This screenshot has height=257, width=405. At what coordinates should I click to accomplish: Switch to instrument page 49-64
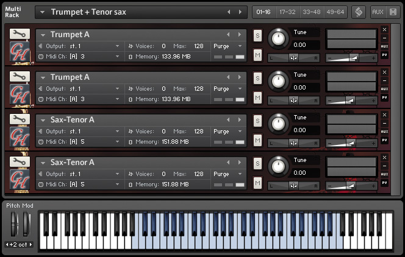335,12
